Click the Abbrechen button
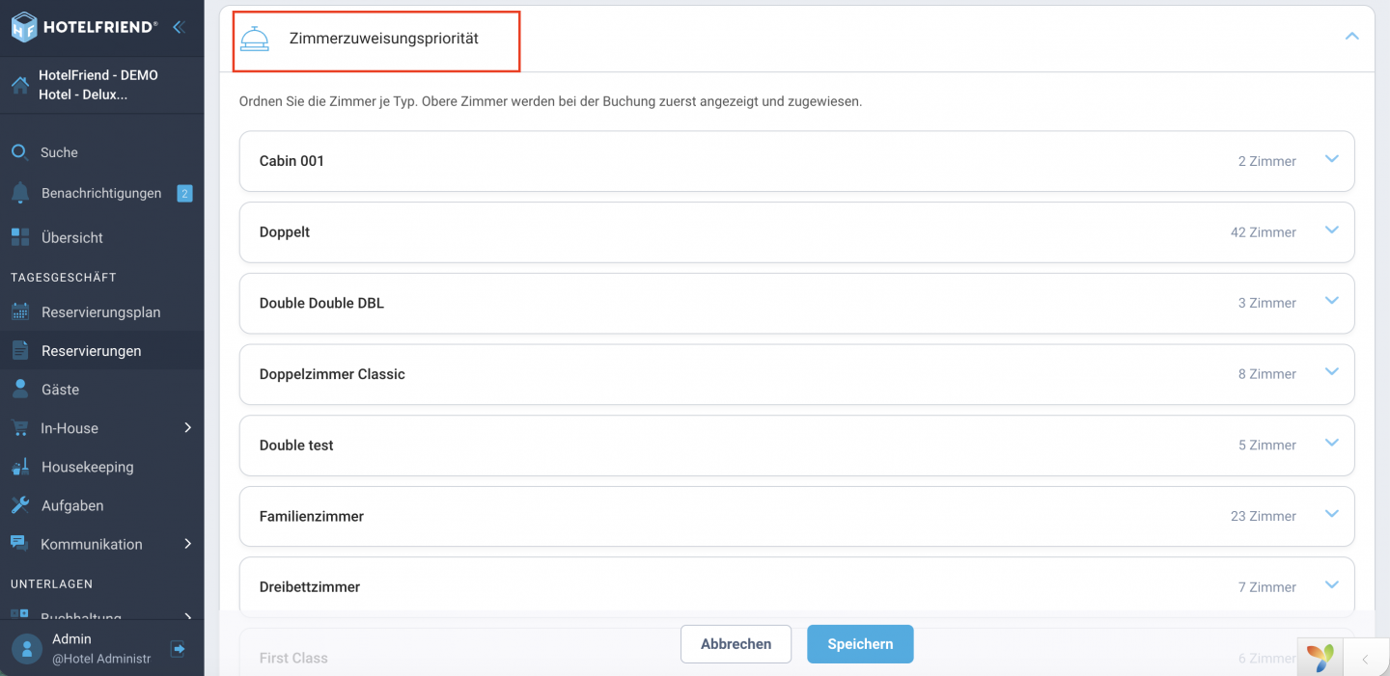Viewport: 1390px width, 676px height. (x=736, y=644)
